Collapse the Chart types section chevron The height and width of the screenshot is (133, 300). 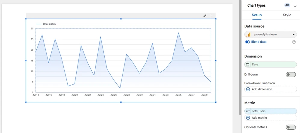pyautogui.click(x=295, y=6)
